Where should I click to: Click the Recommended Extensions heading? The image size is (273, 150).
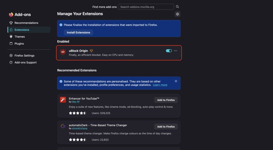pyautogui.click(x=77, y=70)
